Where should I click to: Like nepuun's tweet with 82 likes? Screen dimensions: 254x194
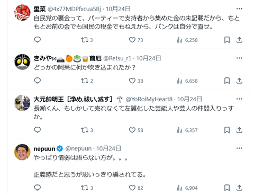pos(136,188)
